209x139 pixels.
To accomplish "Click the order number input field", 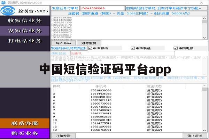I will [102, 8].
